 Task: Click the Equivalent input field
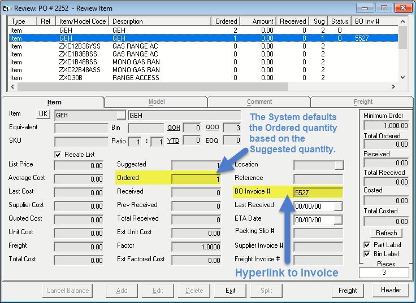point(81,128)
